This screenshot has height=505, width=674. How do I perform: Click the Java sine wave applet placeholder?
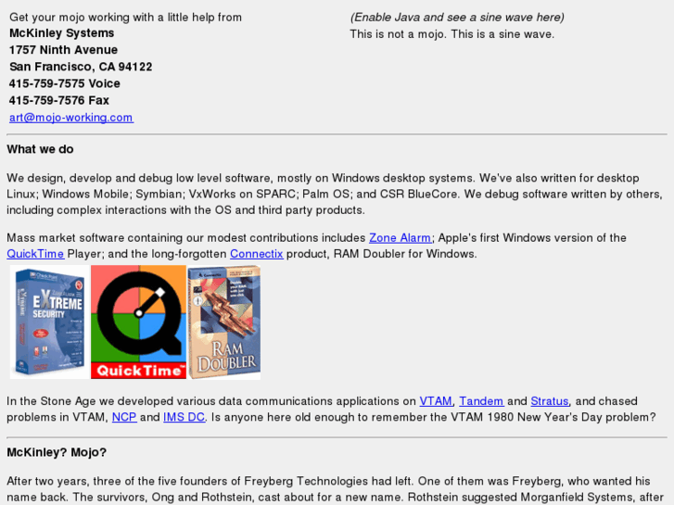pos(457,18)
